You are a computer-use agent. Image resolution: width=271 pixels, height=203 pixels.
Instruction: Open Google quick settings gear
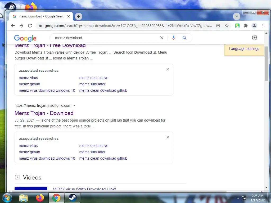[x=254, y=38]
